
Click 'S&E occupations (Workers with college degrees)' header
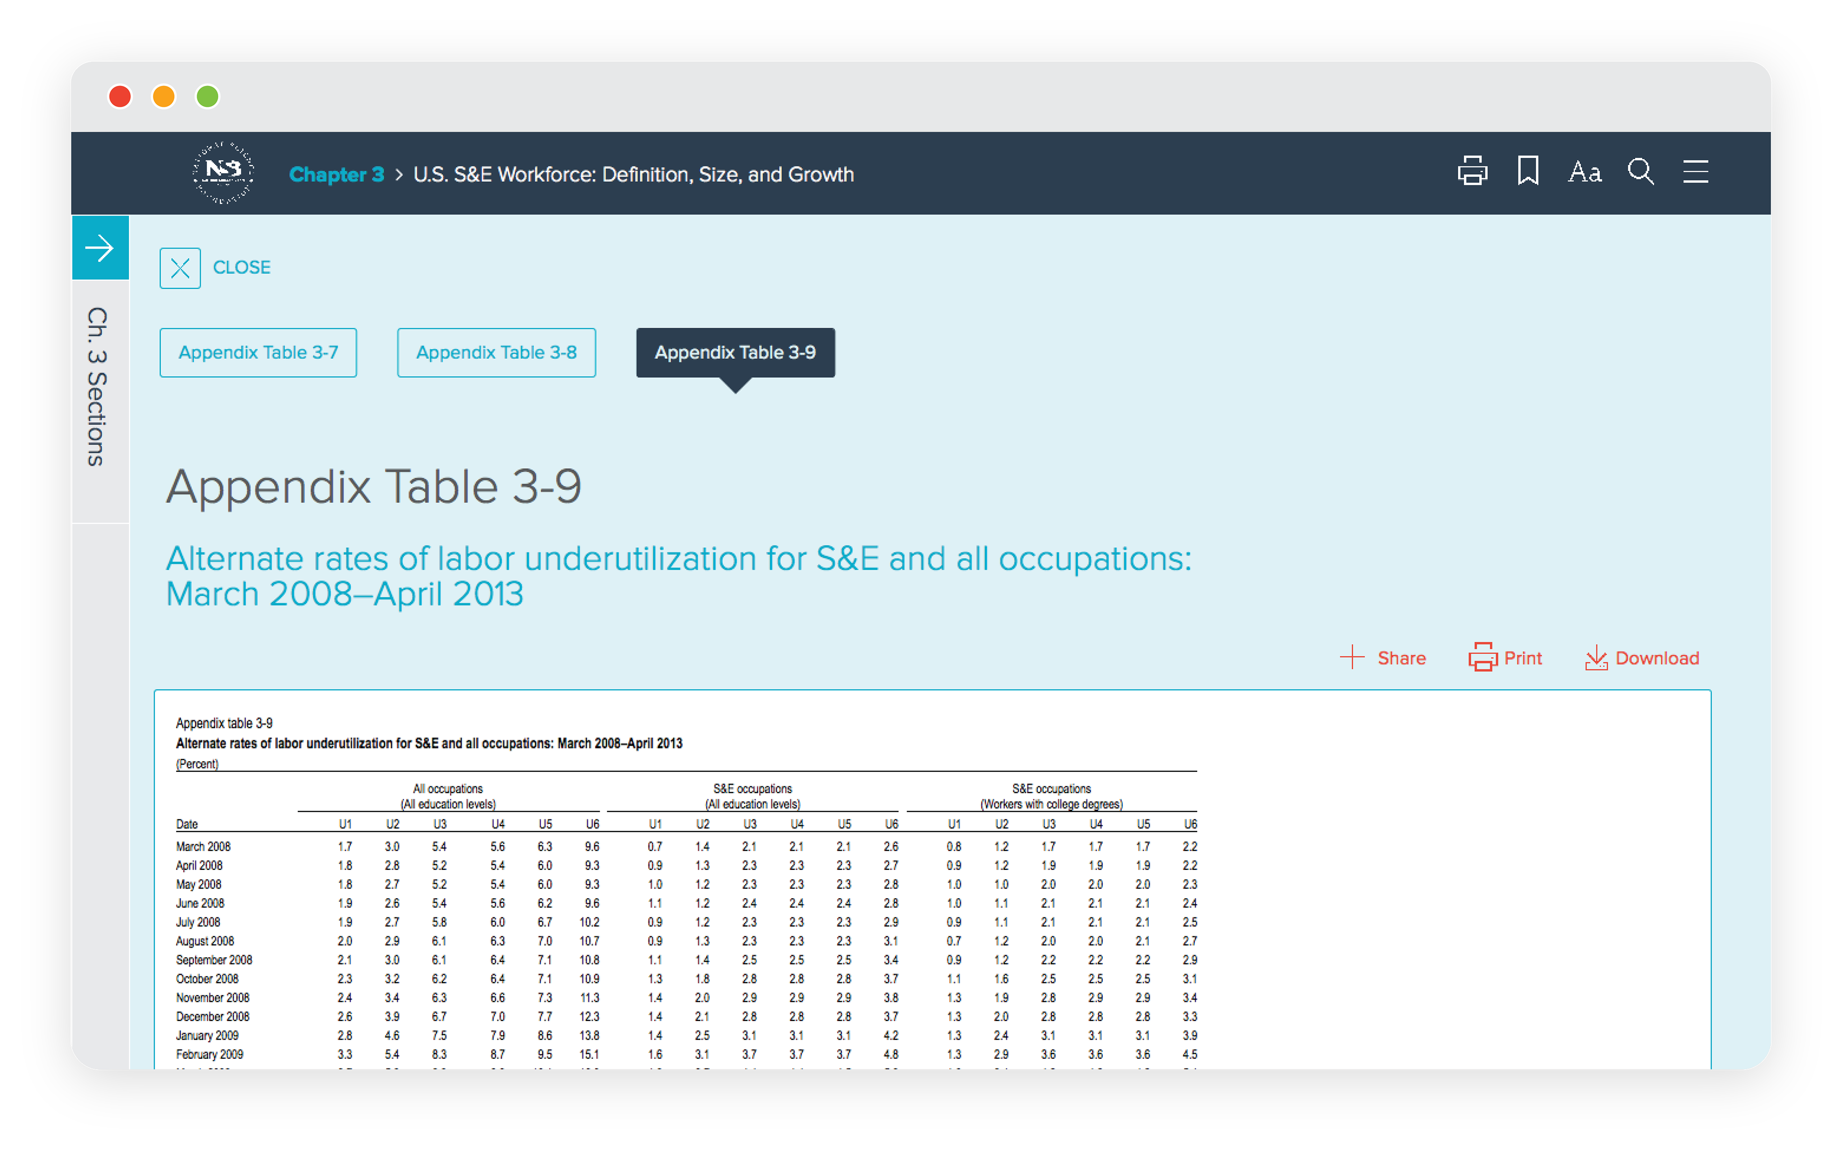1051,796
